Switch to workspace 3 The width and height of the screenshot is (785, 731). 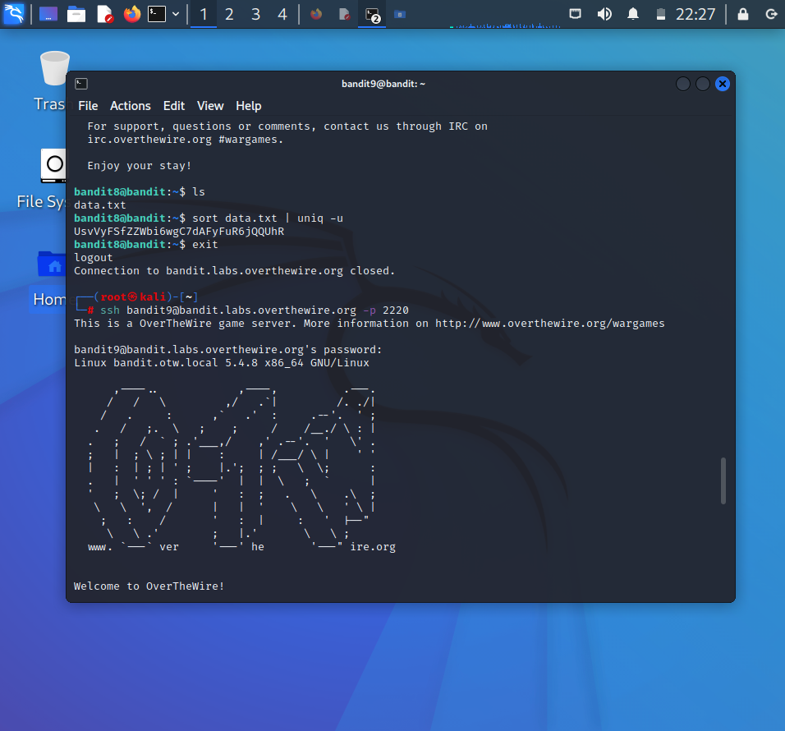click(x=256, y=14)
